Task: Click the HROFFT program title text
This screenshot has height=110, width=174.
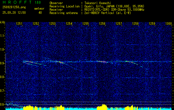Action: pos(17,2)
